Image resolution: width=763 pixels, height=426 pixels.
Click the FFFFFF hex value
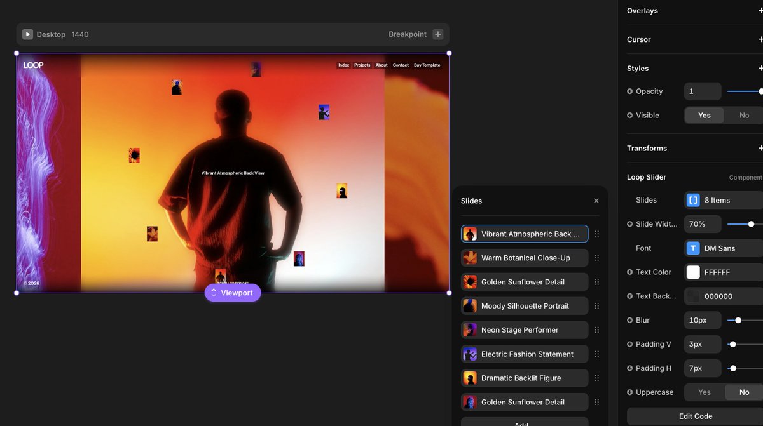tap(717, 272)
